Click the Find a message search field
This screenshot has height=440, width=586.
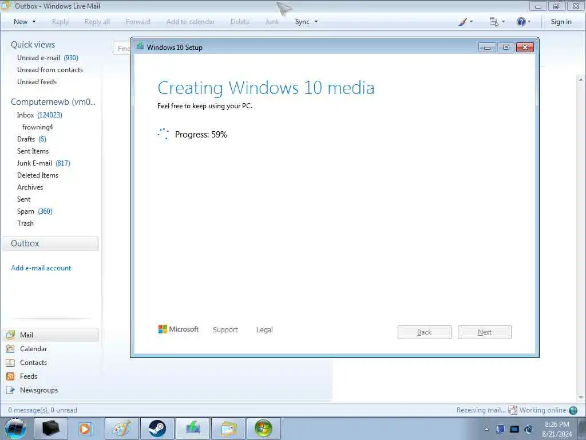coord(122,48)
